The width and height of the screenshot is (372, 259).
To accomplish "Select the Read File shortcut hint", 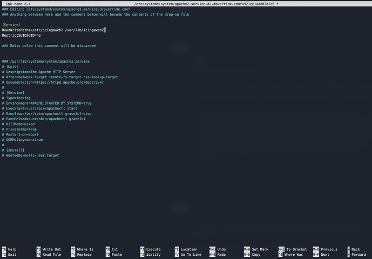I will 52,255.
